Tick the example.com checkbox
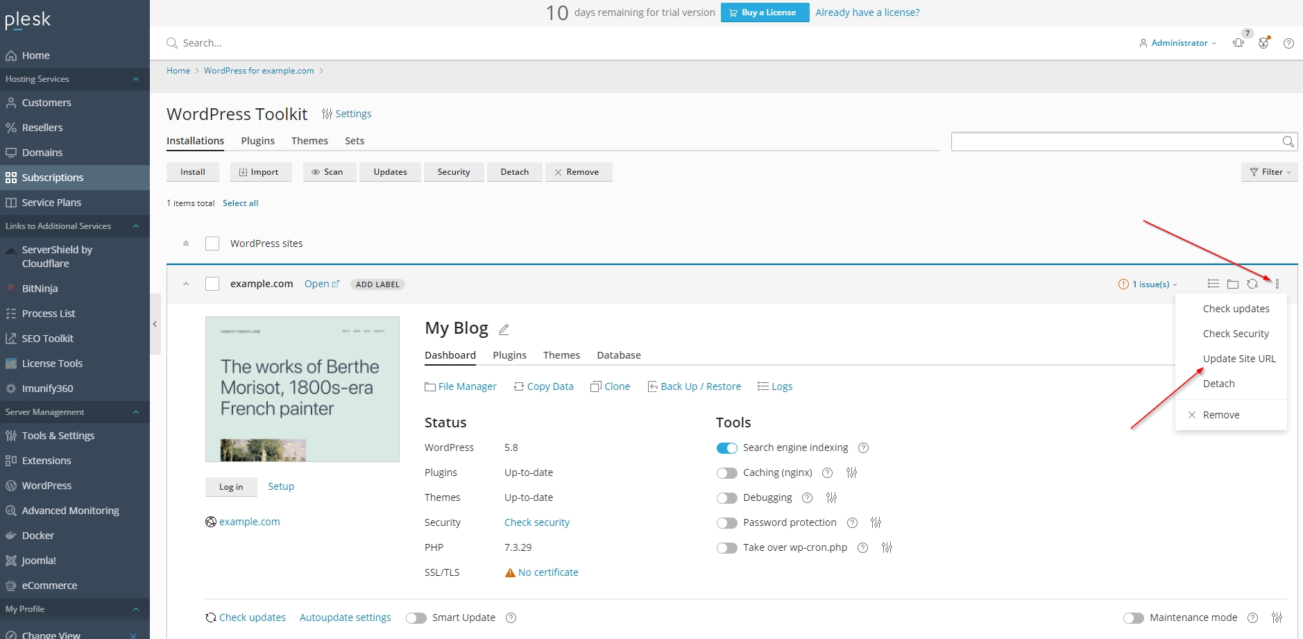Screen dimensions: 1303x639 point(212,284)
